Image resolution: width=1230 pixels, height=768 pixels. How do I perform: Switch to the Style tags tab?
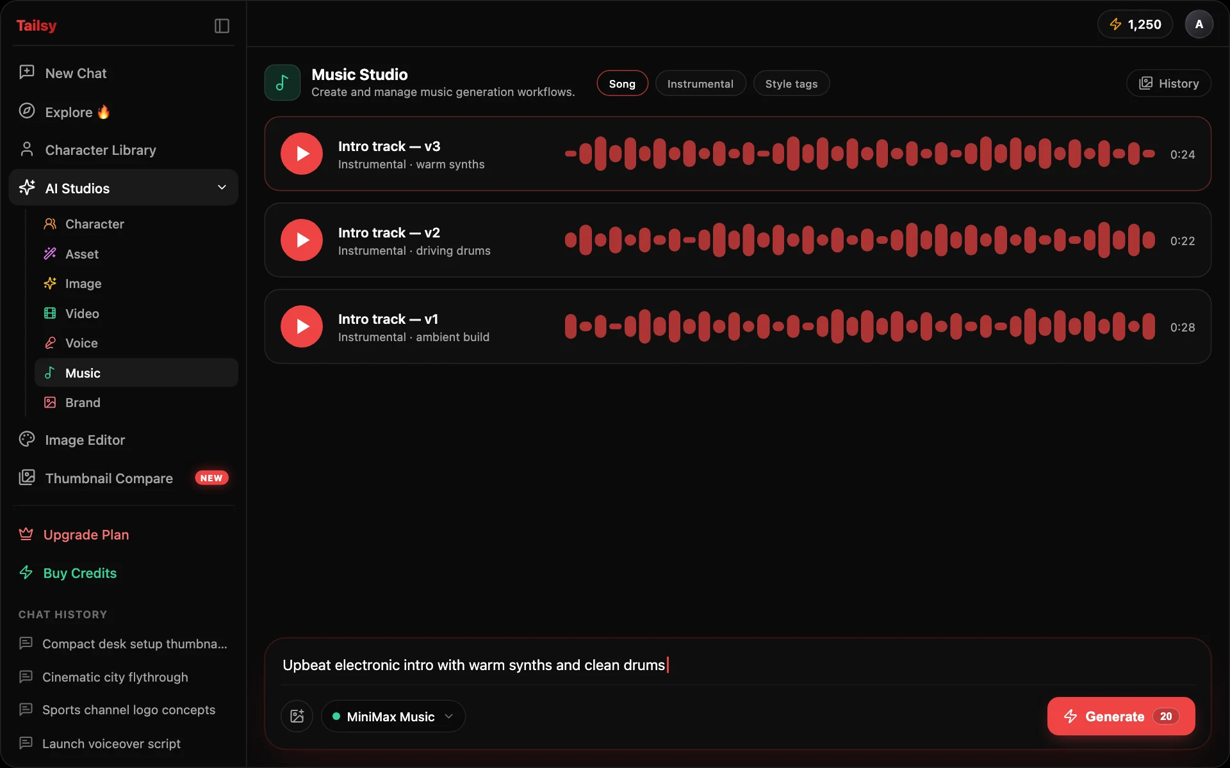[791, 83]
